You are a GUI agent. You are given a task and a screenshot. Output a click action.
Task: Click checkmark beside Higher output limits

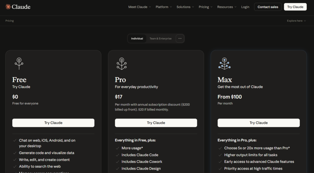point(220,155)
